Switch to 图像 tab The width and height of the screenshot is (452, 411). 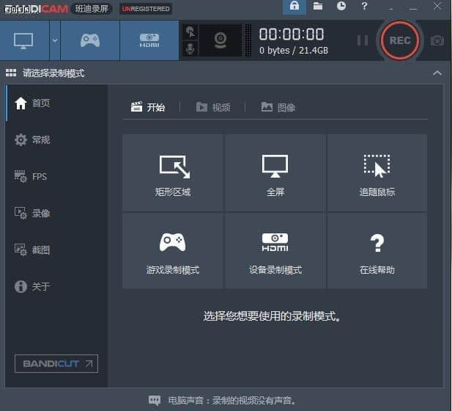(x=278, y=107)
